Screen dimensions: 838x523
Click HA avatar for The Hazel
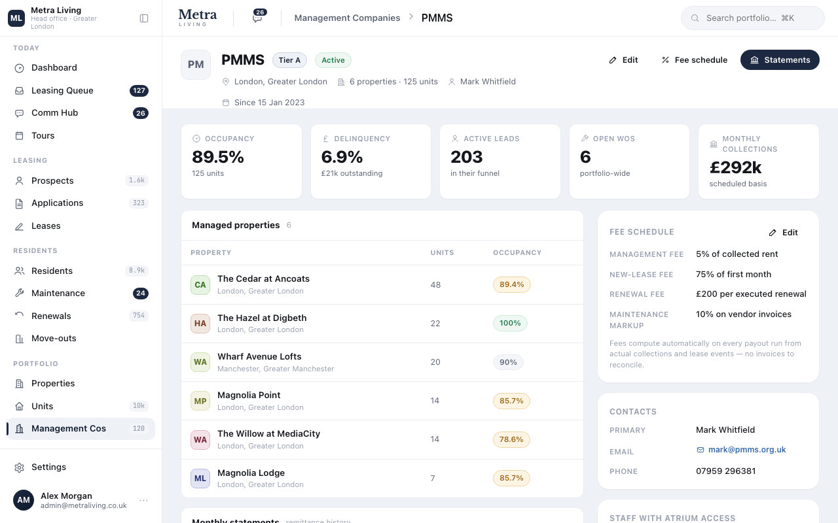point(200,324)
